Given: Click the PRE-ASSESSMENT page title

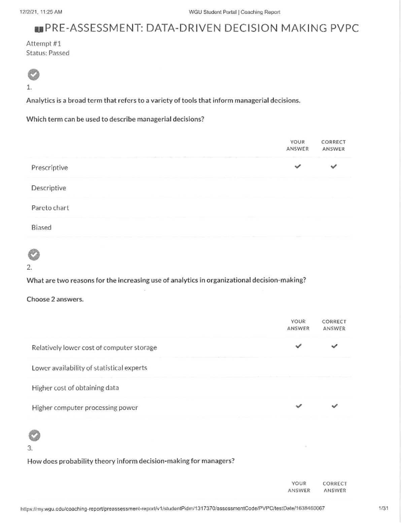Looking at the screenshot, I should click(201, 28).
